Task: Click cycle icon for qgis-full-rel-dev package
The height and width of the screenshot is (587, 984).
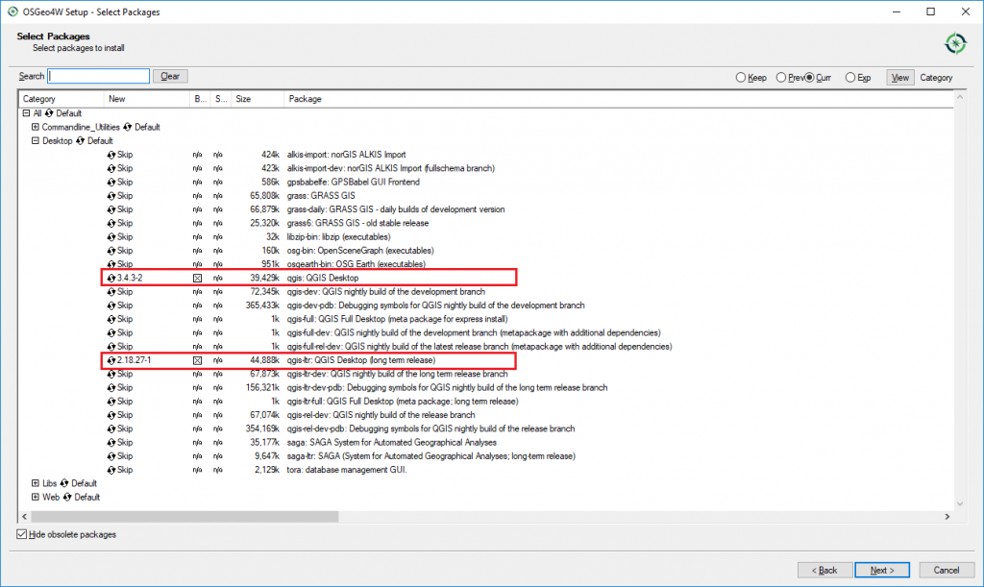Action: 111,347
